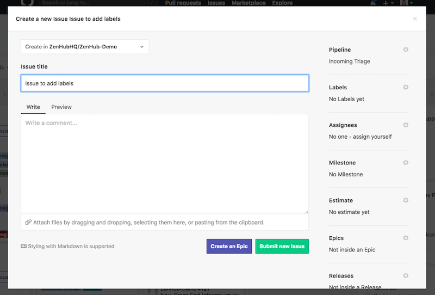The height and width of the screenshot is (295, 435).
Task: Click the attach files by dragging text
Action: pyautogui.click(x=148, y=222)
